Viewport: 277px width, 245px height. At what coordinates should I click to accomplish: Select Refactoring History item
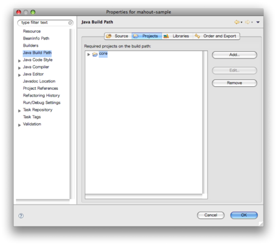coord(41,95)
